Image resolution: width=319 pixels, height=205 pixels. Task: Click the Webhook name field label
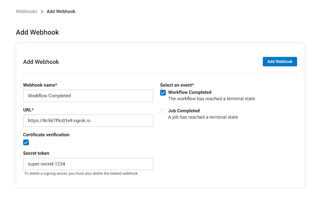[x=40, y=85]
